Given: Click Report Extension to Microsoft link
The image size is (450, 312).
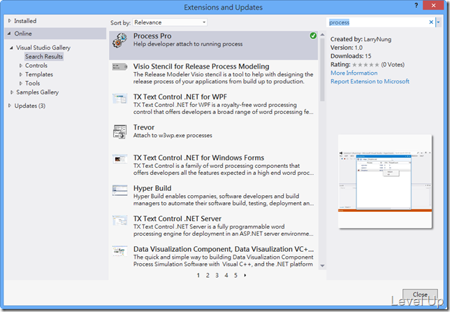Looking at the screenshot, I should click(370, 81).
